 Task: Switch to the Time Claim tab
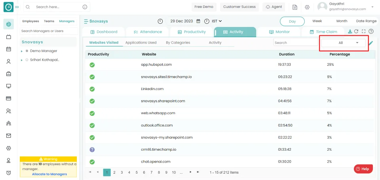pos(323,32)
